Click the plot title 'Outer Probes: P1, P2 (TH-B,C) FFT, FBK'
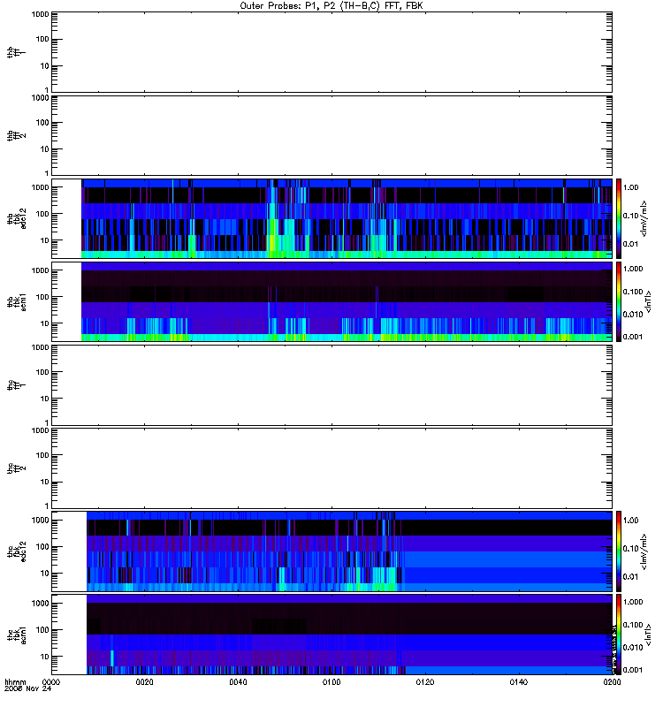The height and width of the screenshot is (707, 663). 331,6
